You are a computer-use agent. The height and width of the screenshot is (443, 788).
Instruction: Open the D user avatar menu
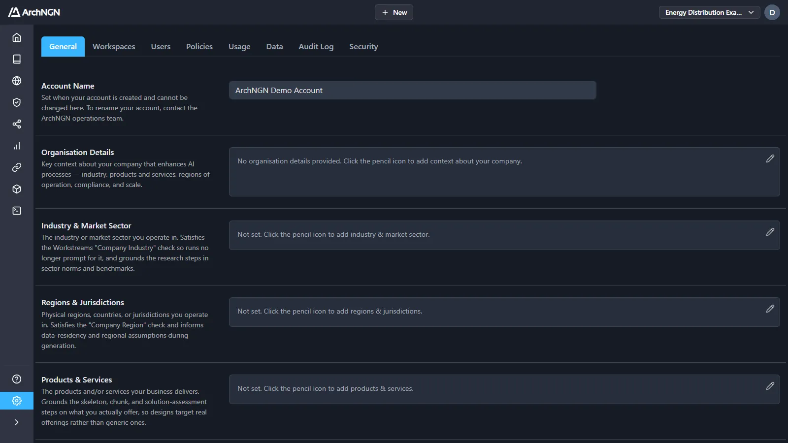772,12
